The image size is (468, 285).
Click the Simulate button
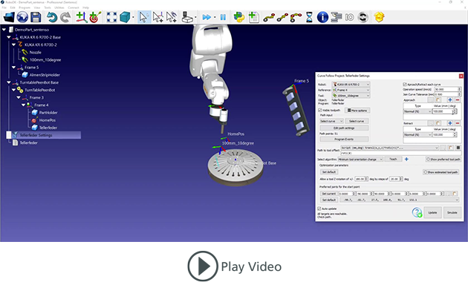coord(452,212)
